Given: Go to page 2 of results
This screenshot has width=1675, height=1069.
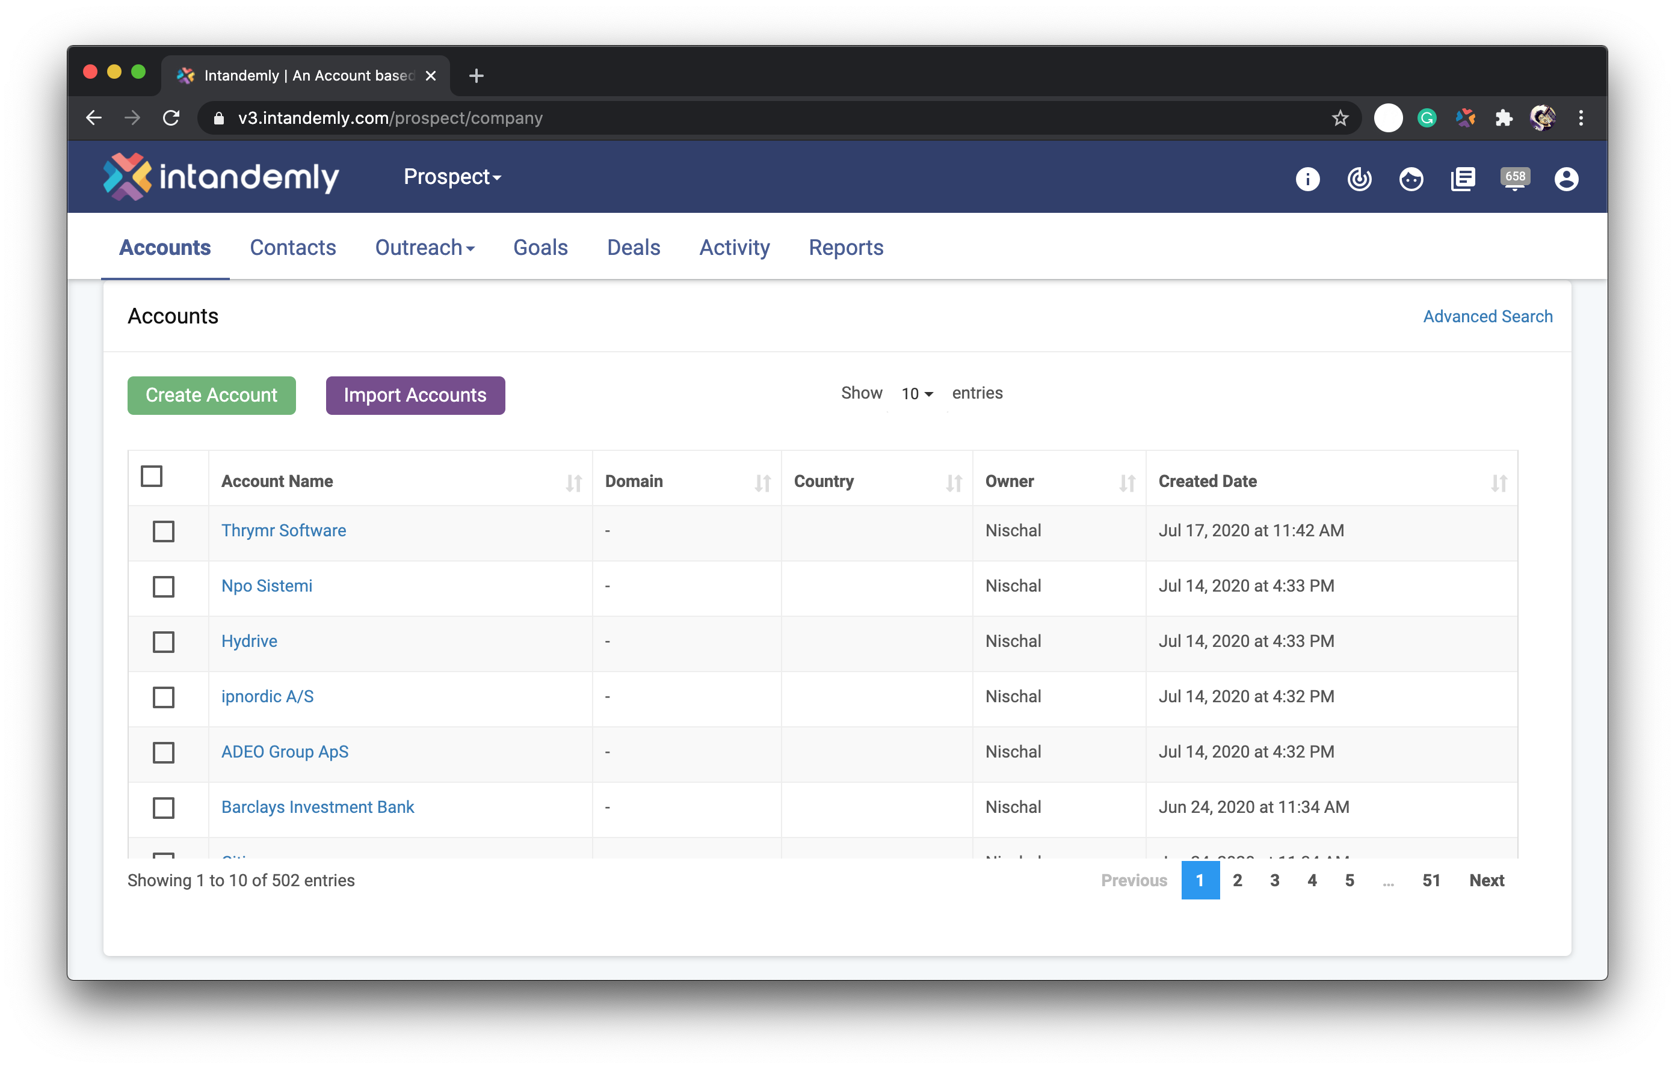Looking at the screenshot, I should pos(1238,880).
